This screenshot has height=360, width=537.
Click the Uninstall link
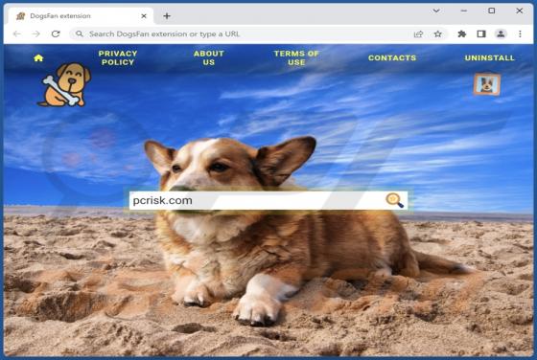pos(489,58)
